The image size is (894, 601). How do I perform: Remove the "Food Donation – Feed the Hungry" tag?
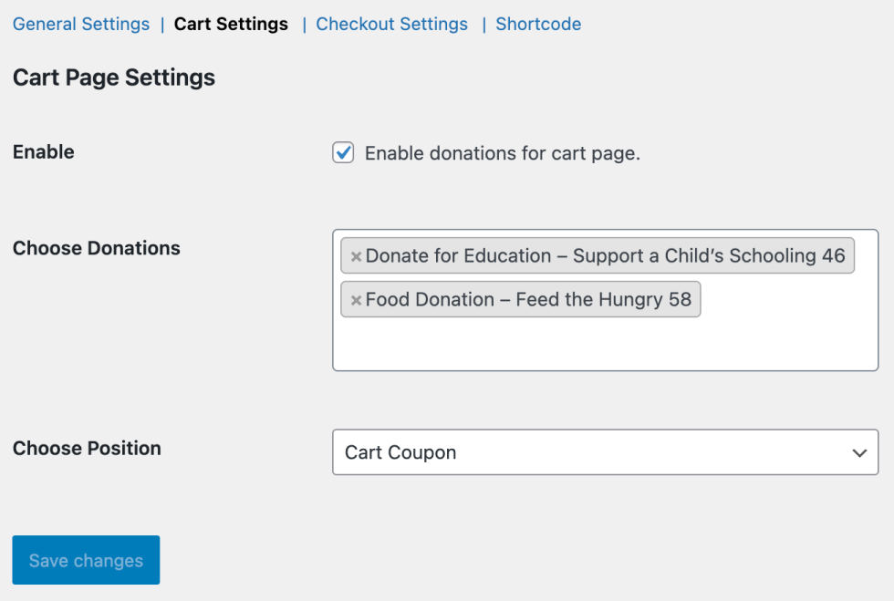pyautogui.click(x=356, y=299)
